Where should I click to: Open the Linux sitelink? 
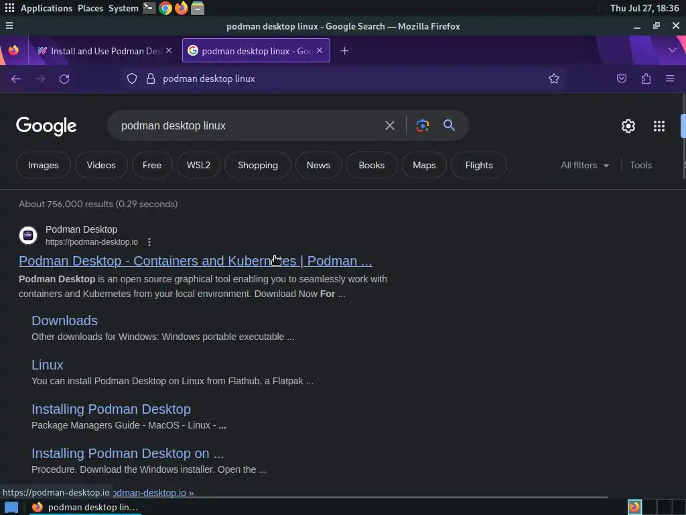point(48,365)
